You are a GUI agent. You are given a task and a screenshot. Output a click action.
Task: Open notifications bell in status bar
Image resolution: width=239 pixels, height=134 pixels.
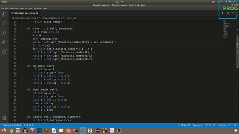click(235, 125)
